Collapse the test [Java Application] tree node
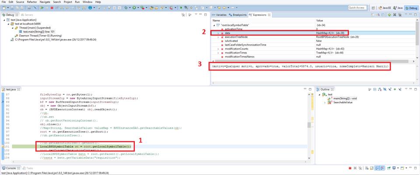The image size is (420, 175). click(x=4, y=20)
